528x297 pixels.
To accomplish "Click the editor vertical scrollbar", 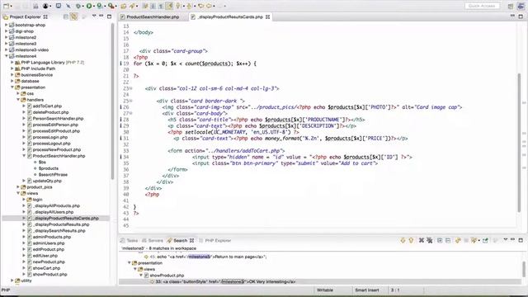I will [520, 142].
